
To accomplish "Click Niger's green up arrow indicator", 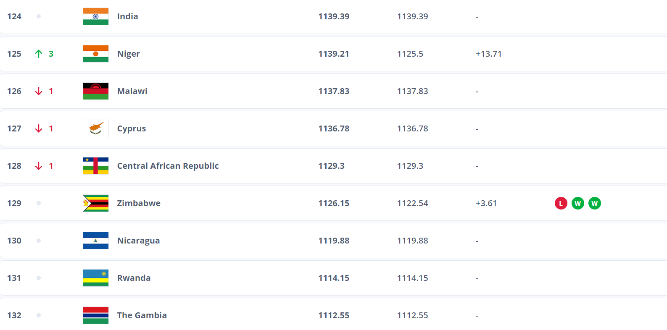I will 39,54.
